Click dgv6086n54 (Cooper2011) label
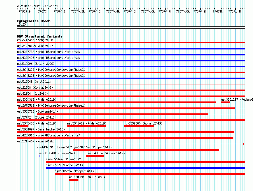253x191 pixels. (74, 171)
